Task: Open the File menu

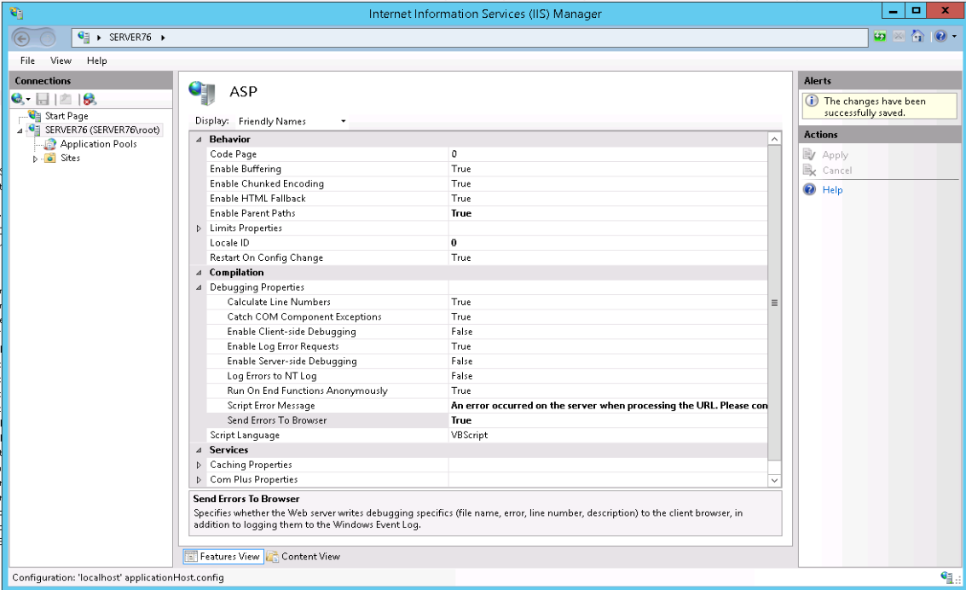Action: (x=28, y=61)
